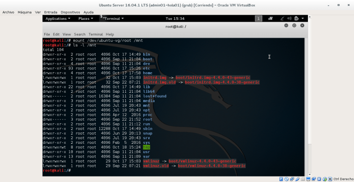Open the Edit menu in the terminal

56,34
